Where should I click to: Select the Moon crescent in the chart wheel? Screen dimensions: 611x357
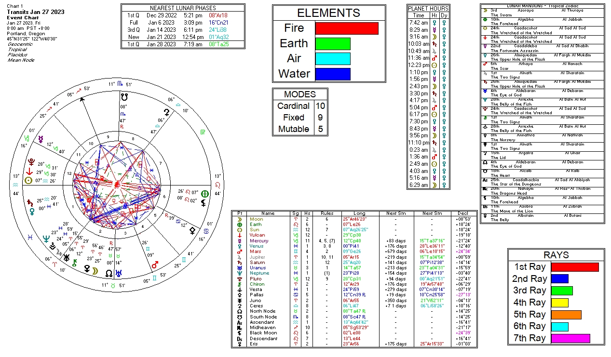coord(95,271)
